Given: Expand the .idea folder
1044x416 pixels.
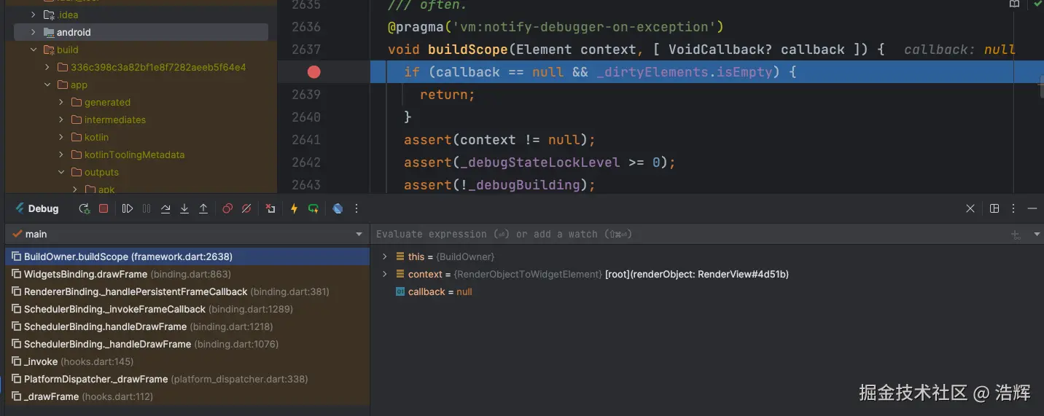Looking at the screenshot, I should point(33,15).
